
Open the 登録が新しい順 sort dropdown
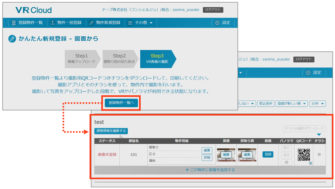pos(291,104)
